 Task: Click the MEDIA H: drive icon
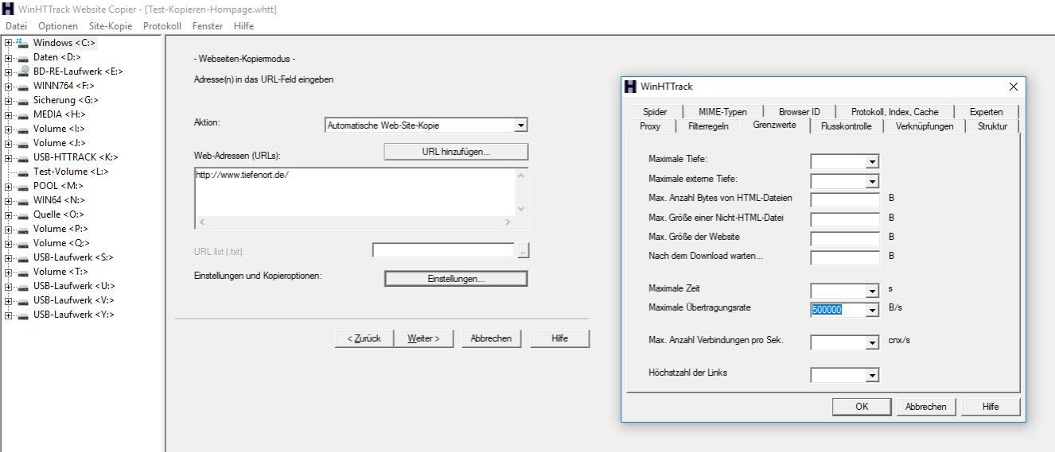click(x=22, y=114)
